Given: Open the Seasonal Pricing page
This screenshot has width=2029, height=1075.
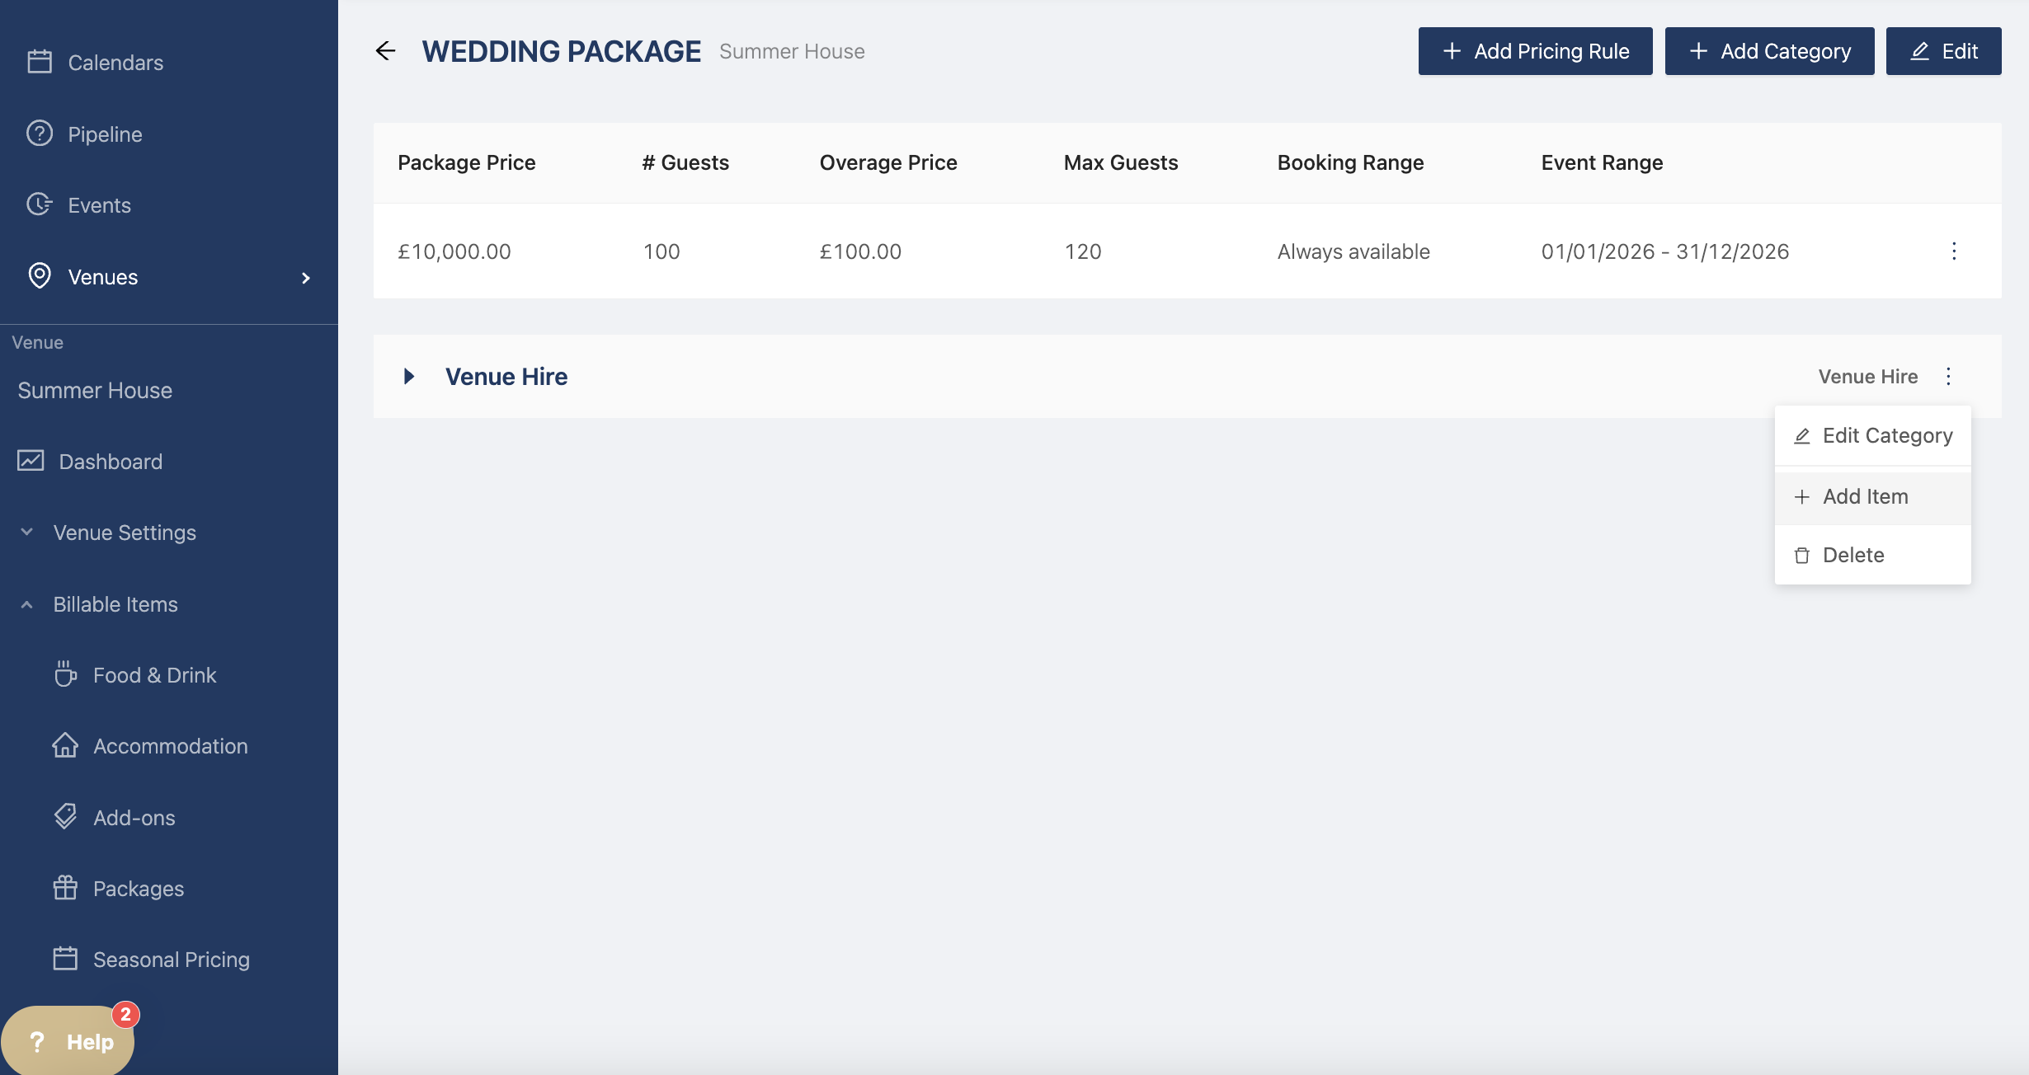Looking at the screenshot, I should pyautogui.click(x=171, y=960).
